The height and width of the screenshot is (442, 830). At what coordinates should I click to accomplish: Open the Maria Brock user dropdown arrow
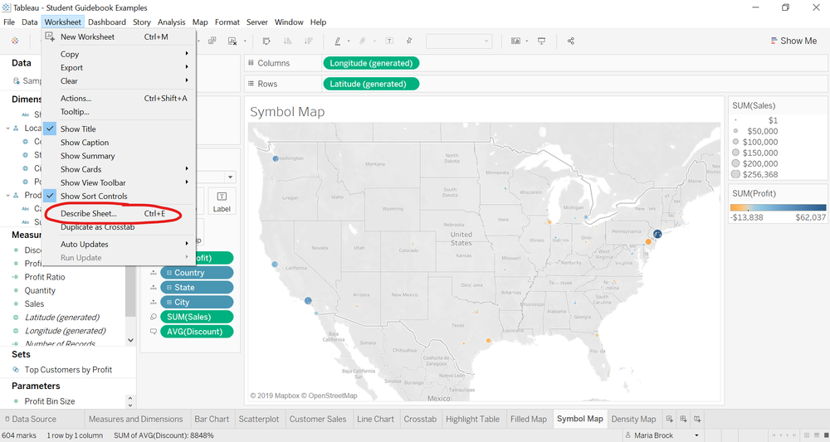pos(696,435)
